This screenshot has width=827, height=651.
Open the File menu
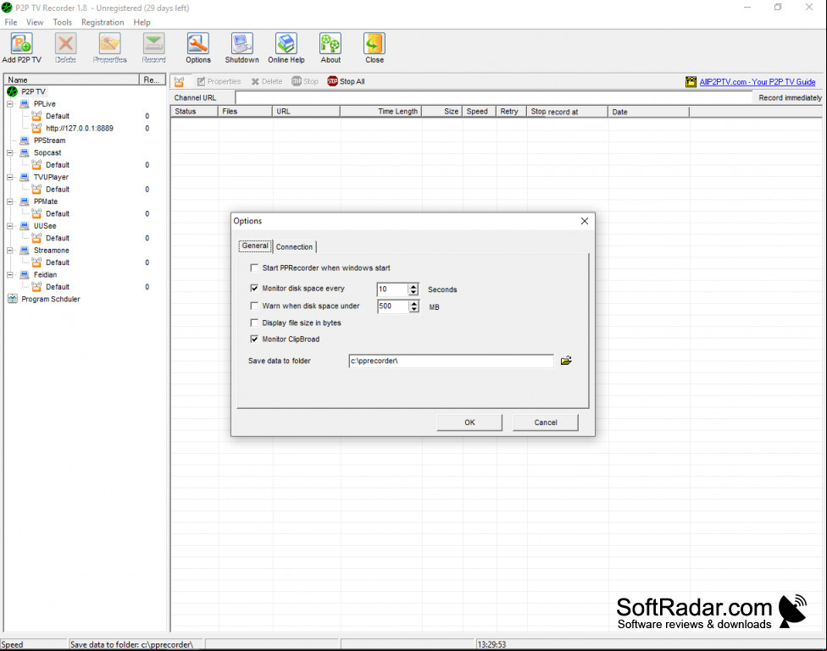coord(10,22)
